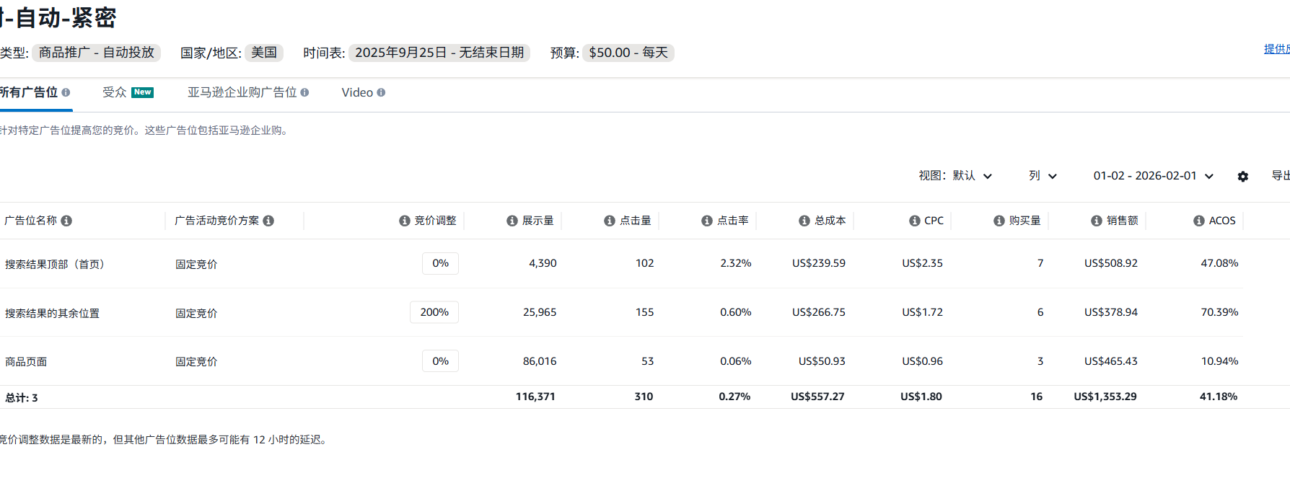This screenshot has height=491, width=1290.
Task: Edit 200% bid adjustment for 搜索结果的其余位置
Action: click(434, 312)
